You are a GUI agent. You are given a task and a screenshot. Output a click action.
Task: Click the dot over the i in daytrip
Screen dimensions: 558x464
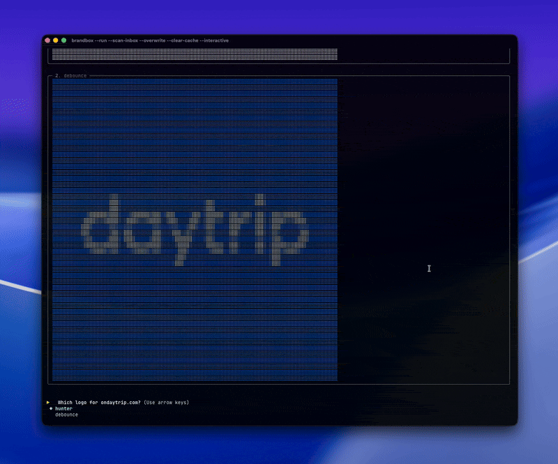tap(259, 199)
